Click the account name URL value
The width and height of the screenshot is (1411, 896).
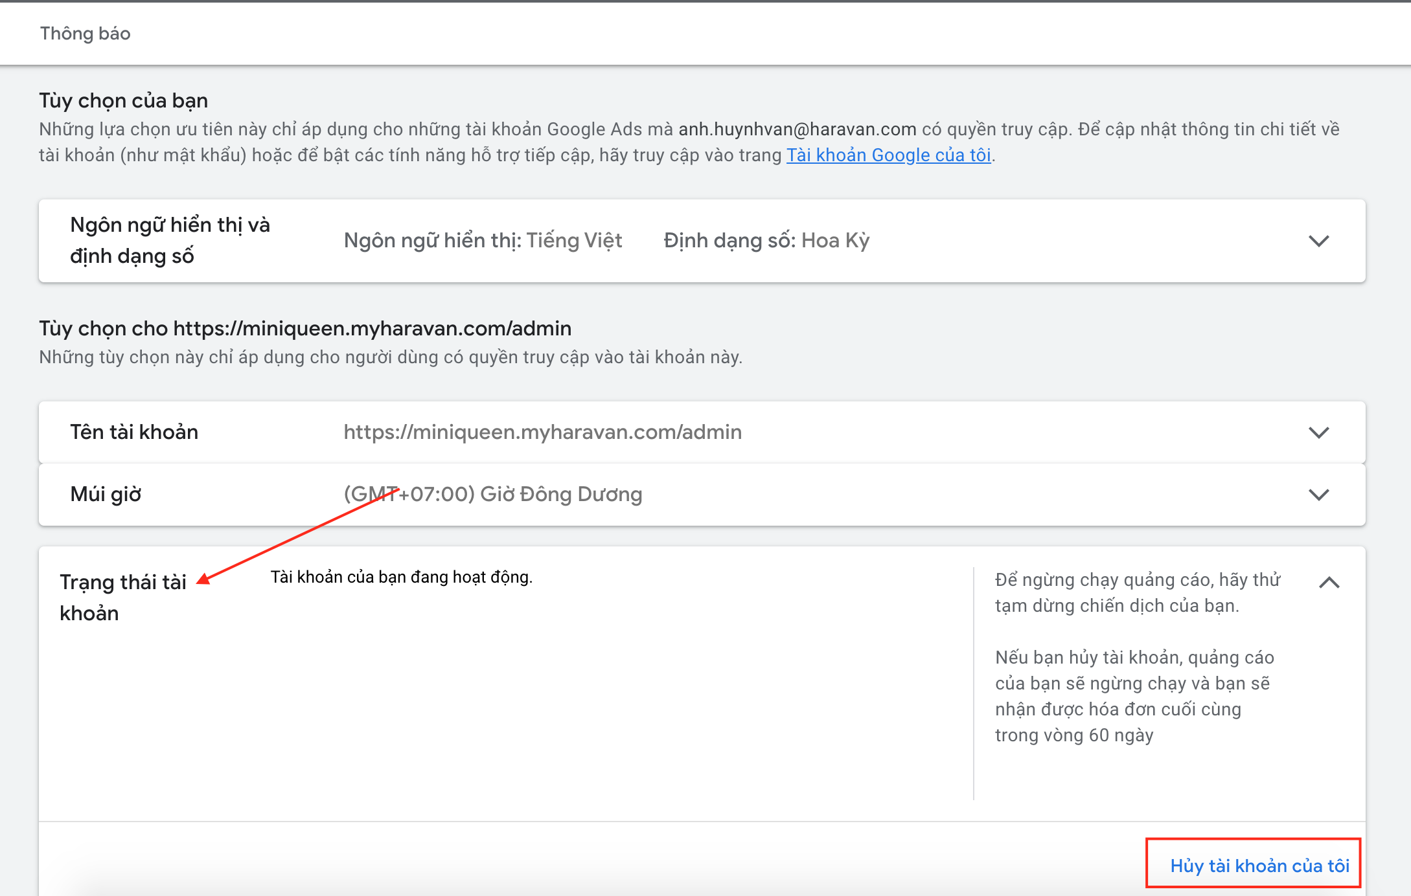542,432
